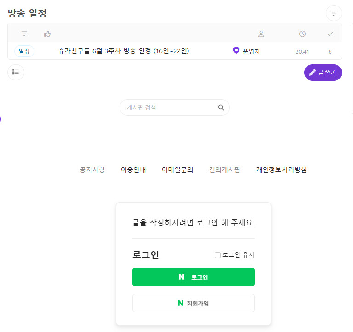Click the filter icon beside 방송 일정 title

click(334, 13)
